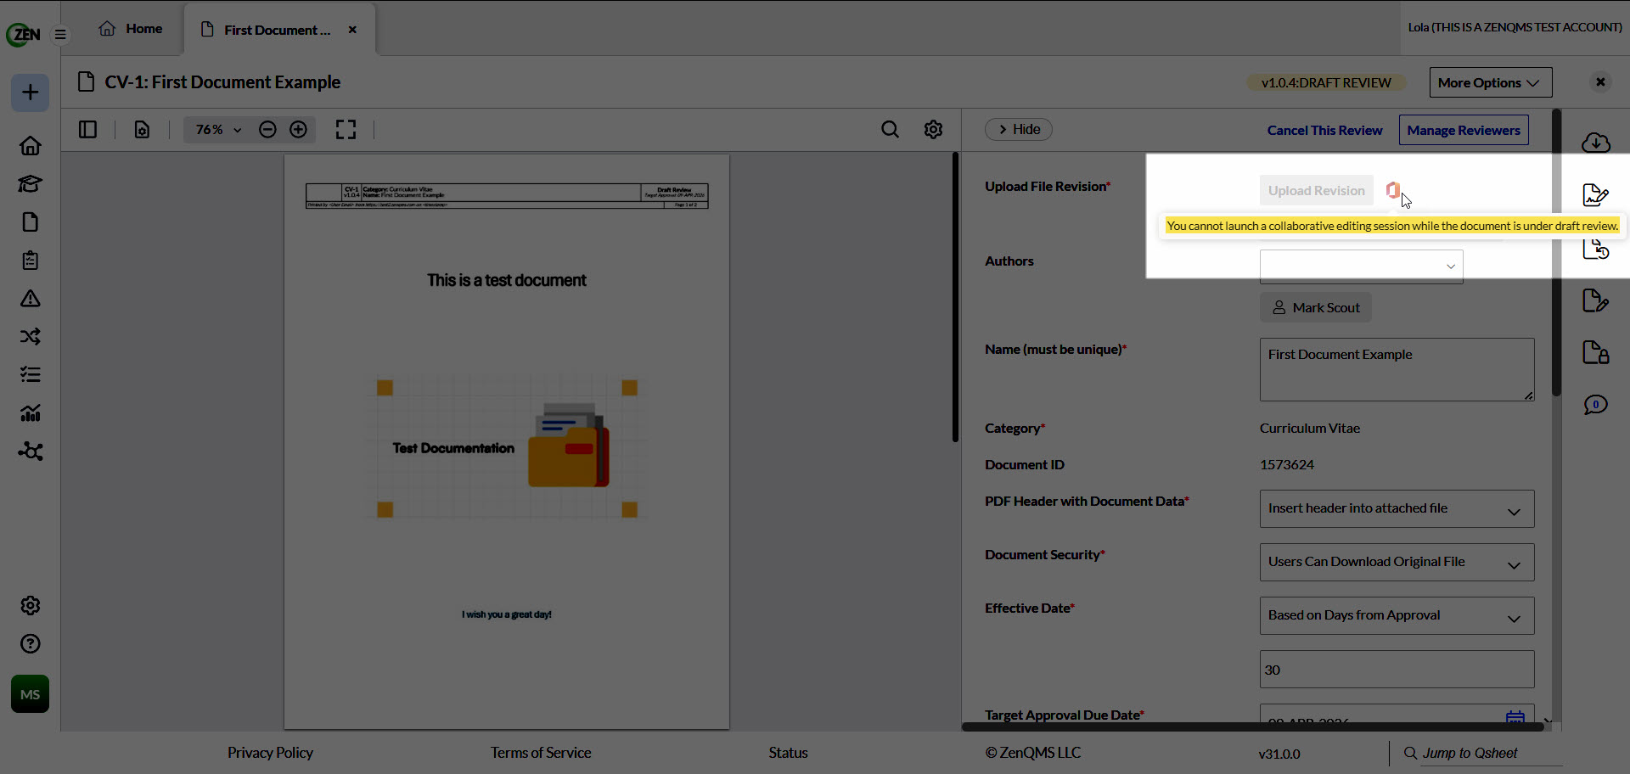1630x774 pixels.
Task: Open the document history clock icon
Action: pos(1596,249)
